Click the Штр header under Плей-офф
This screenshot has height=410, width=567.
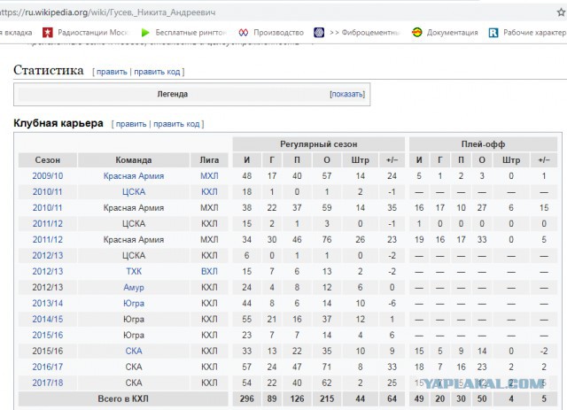coord(511,160)
